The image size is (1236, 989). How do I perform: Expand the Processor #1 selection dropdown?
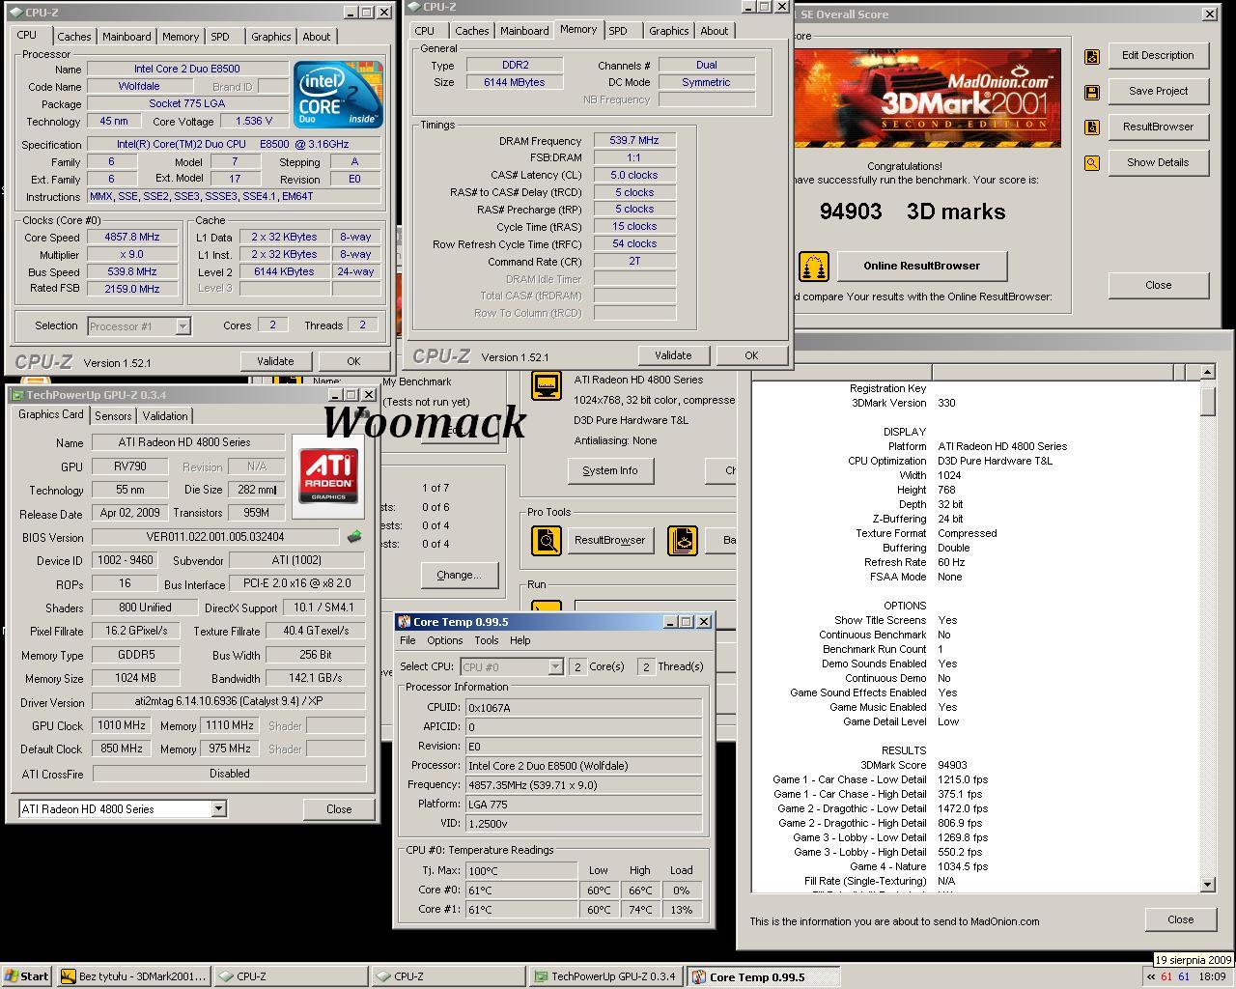point(183,326)
